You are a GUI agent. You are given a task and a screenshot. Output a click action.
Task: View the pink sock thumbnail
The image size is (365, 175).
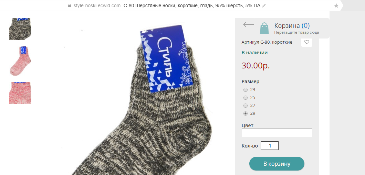(20, 61)
